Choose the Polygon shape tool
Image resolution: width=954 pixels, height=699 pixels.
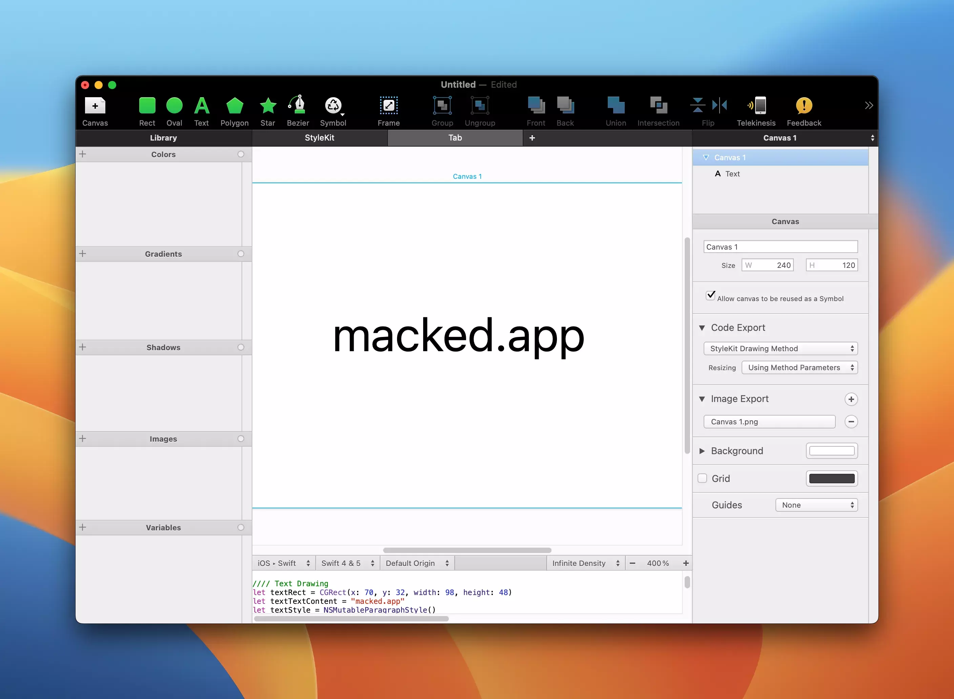pos(234,106)
